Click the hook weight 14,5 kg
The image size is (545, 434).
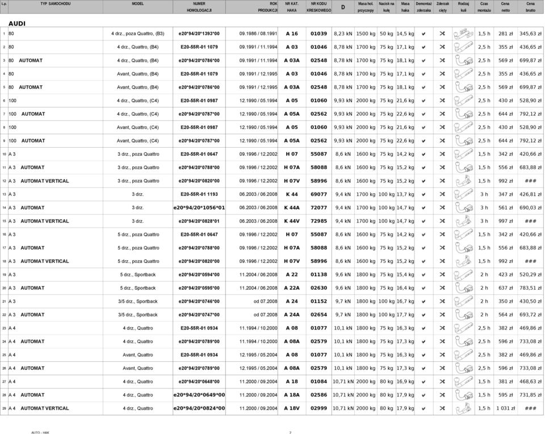pyautogui.click(x=405, y=34)
